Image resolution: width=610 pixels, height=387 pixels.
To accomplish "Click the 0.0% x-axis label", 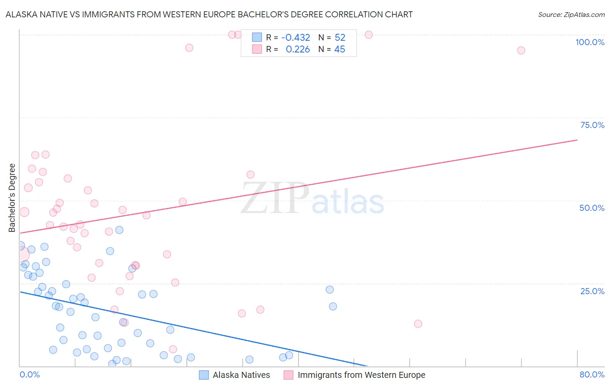I will click(30, 374).
